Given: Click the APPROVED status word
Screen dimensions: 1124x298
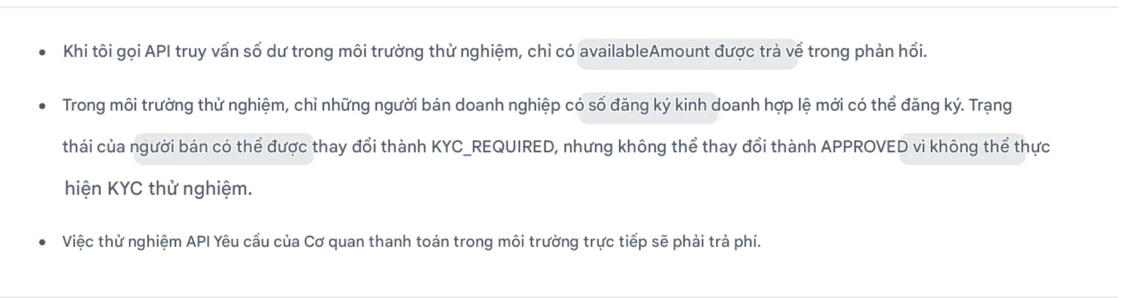Looking at the screenshot, I should click(x=865, y=147).
